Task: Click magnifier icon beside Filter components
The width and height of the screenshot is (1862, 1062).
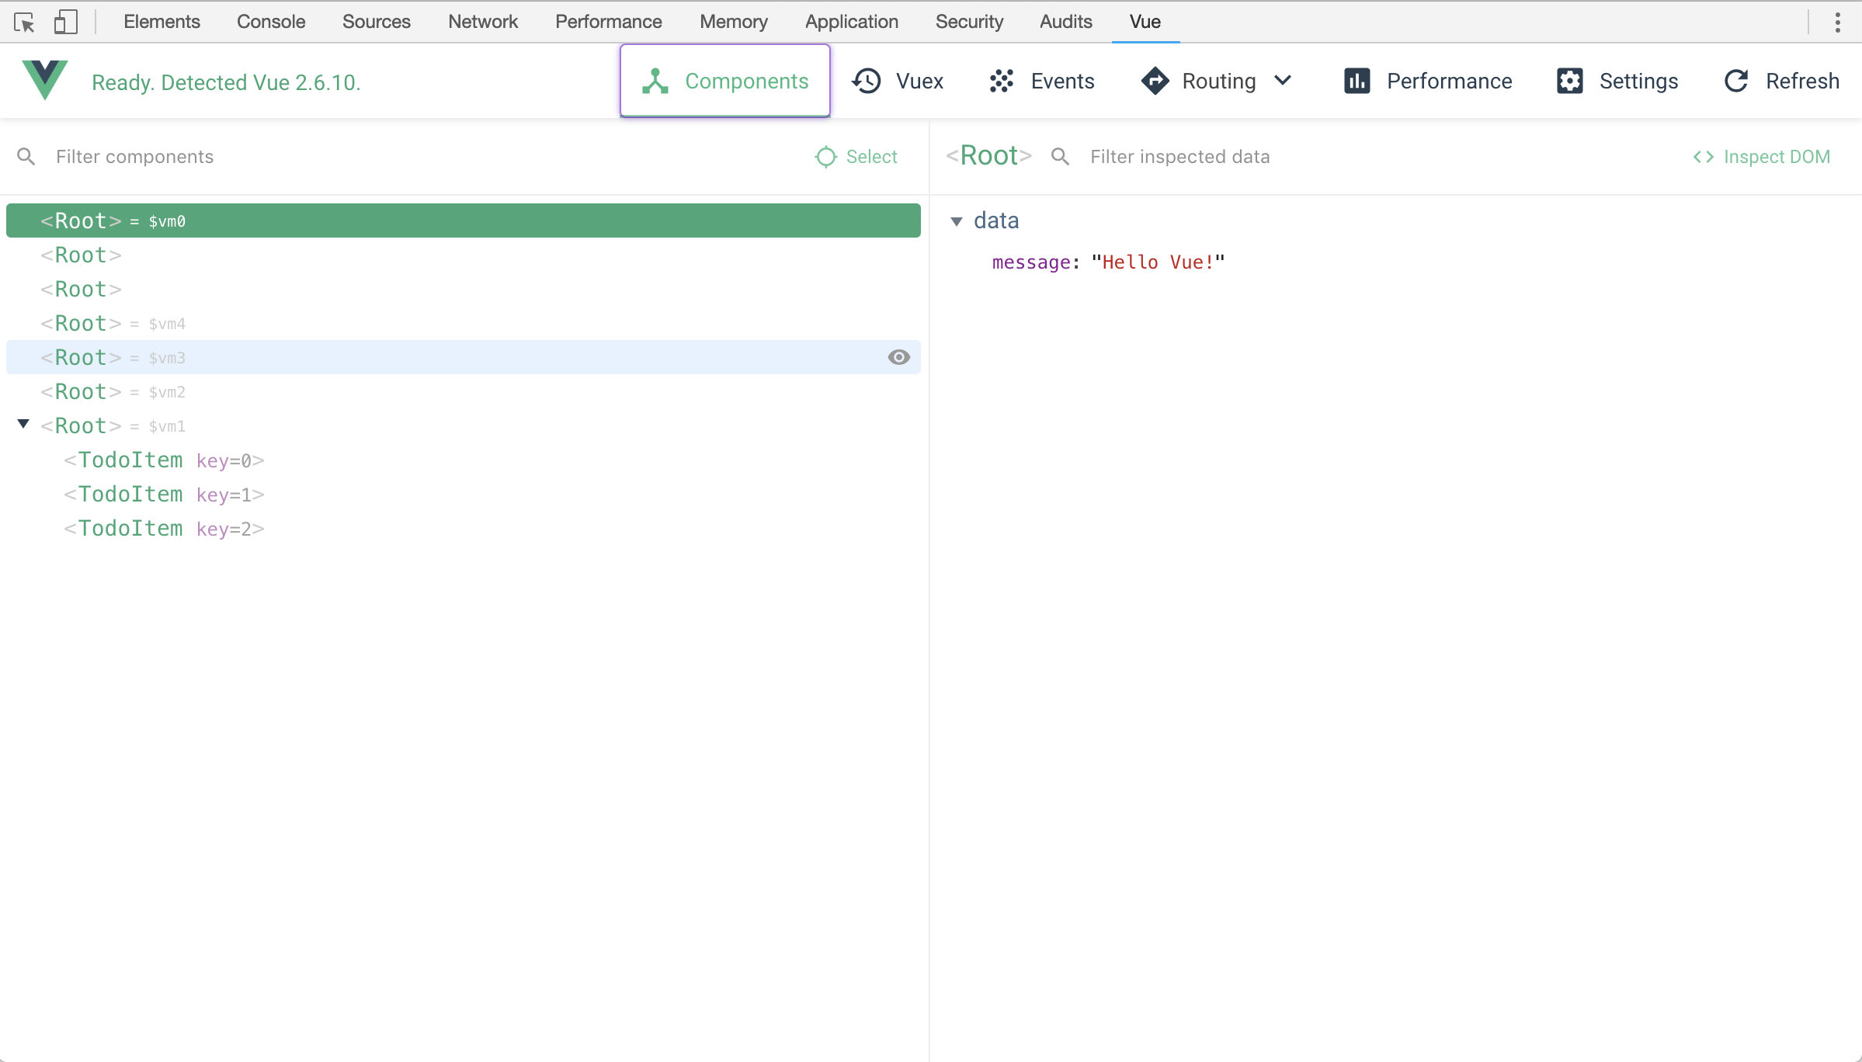Action: (26, 157)
